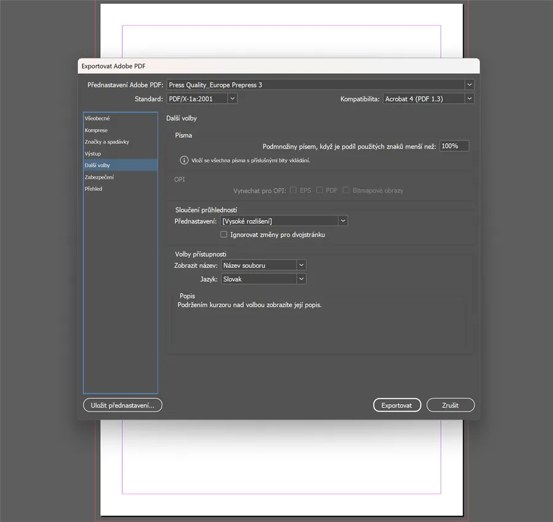
Task: Toggle the PDF checkbox under OPI
Action: pos(319,190)
